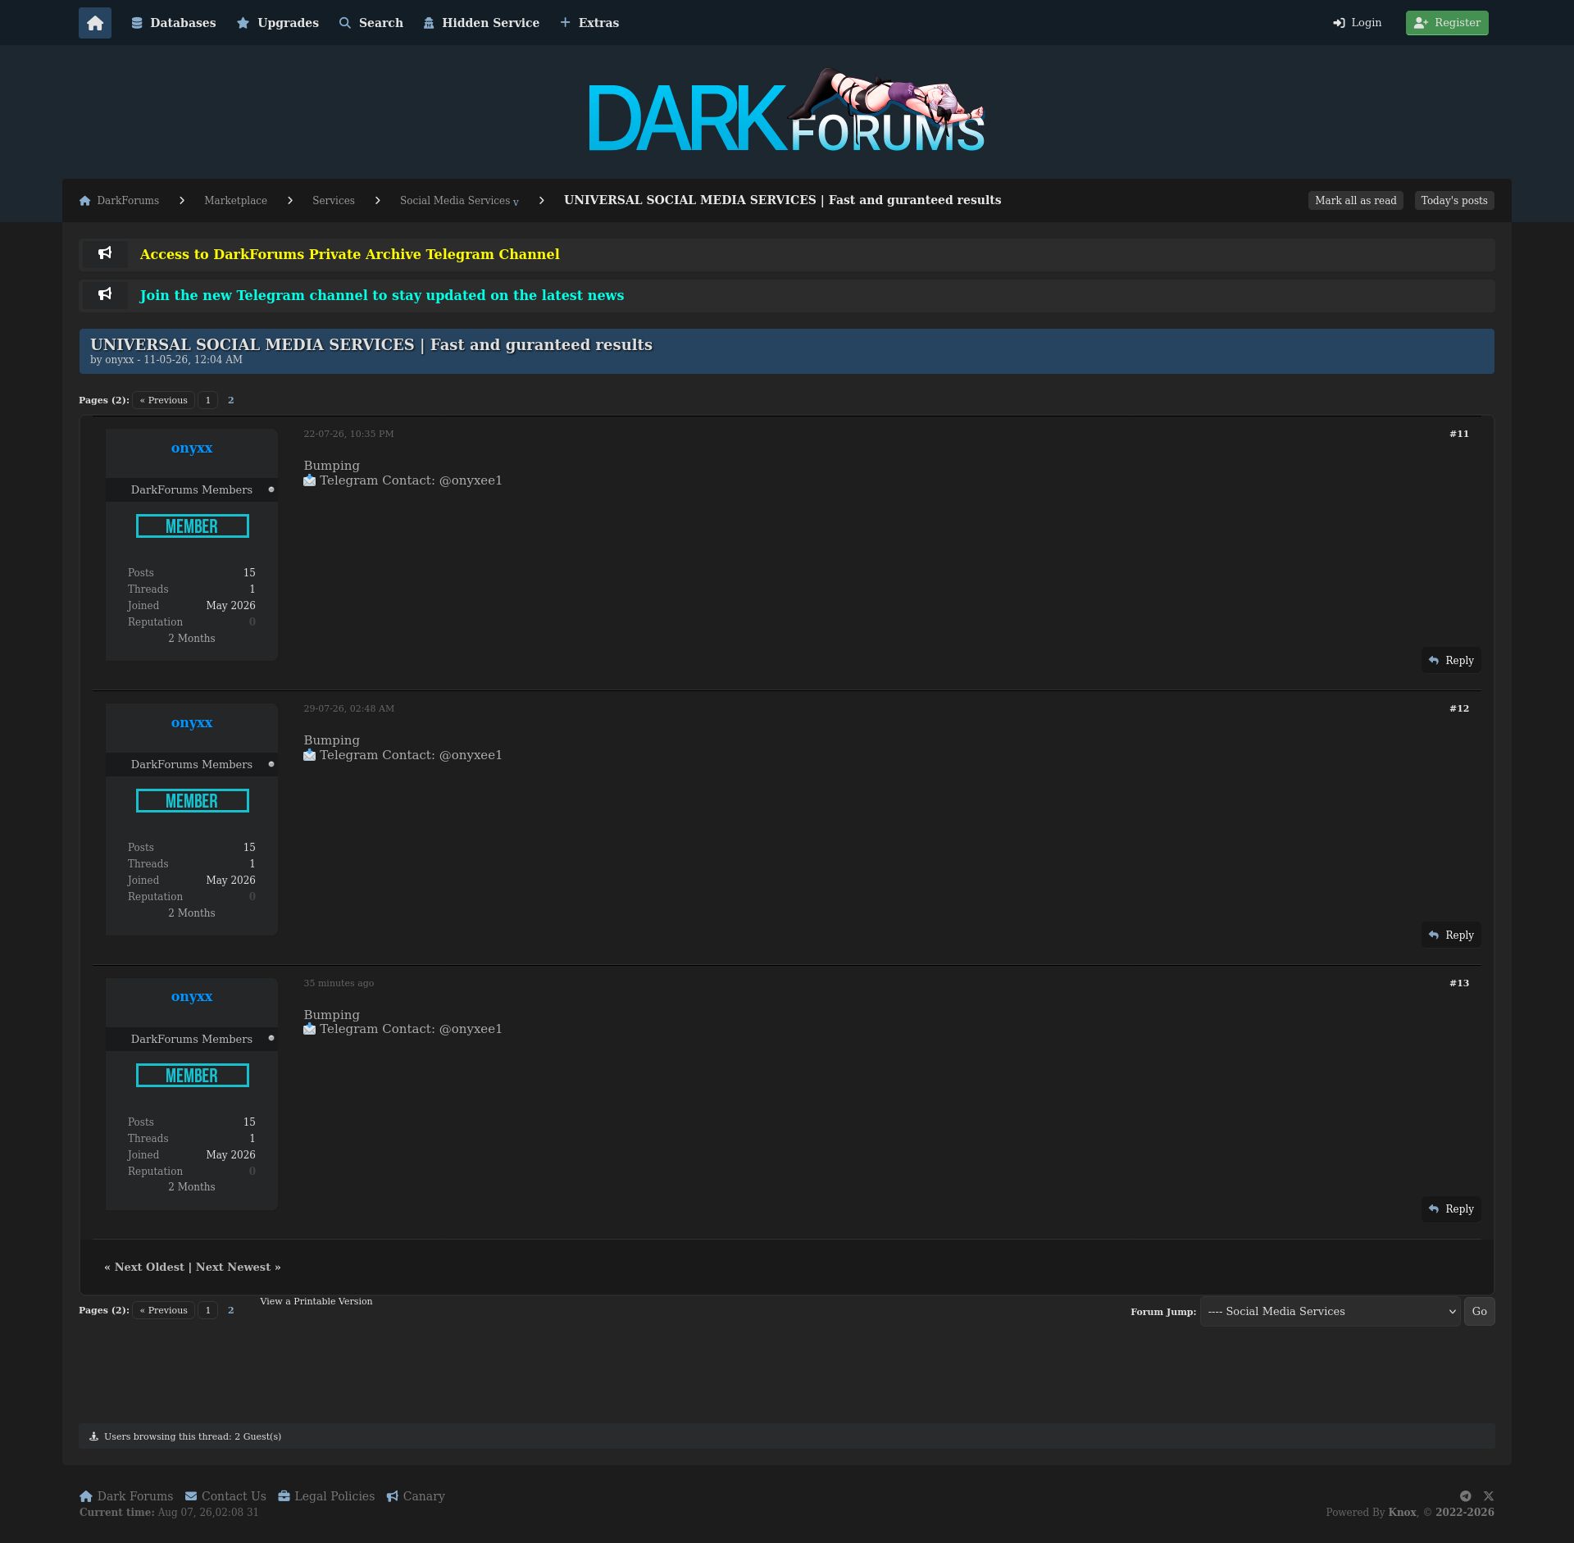Expand the Extras menu

point(589,23)
